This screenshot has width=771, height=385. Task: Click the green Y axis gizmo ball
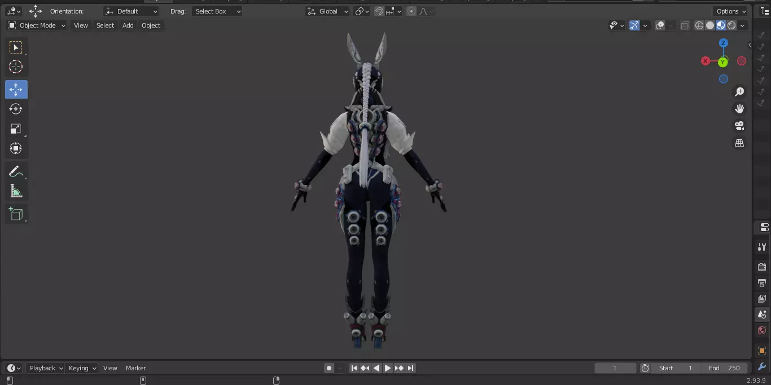[722, 62]
